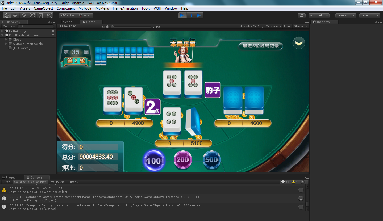Toggle Mute Audio in Game view
The image size is (383, 221).
pyautogui.click(x=273, y=27)
